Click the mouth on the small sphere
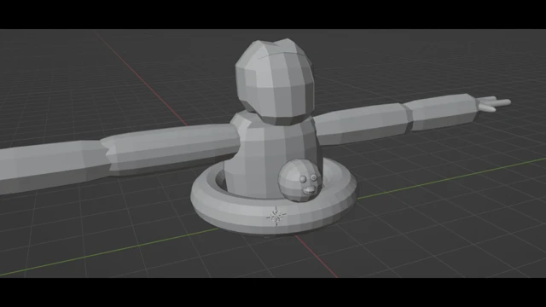 point(309,190)
